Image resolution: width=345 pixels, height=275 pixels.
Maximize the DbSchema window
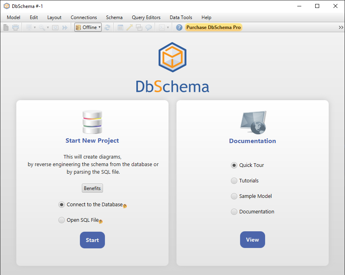(x=317, y=6)
